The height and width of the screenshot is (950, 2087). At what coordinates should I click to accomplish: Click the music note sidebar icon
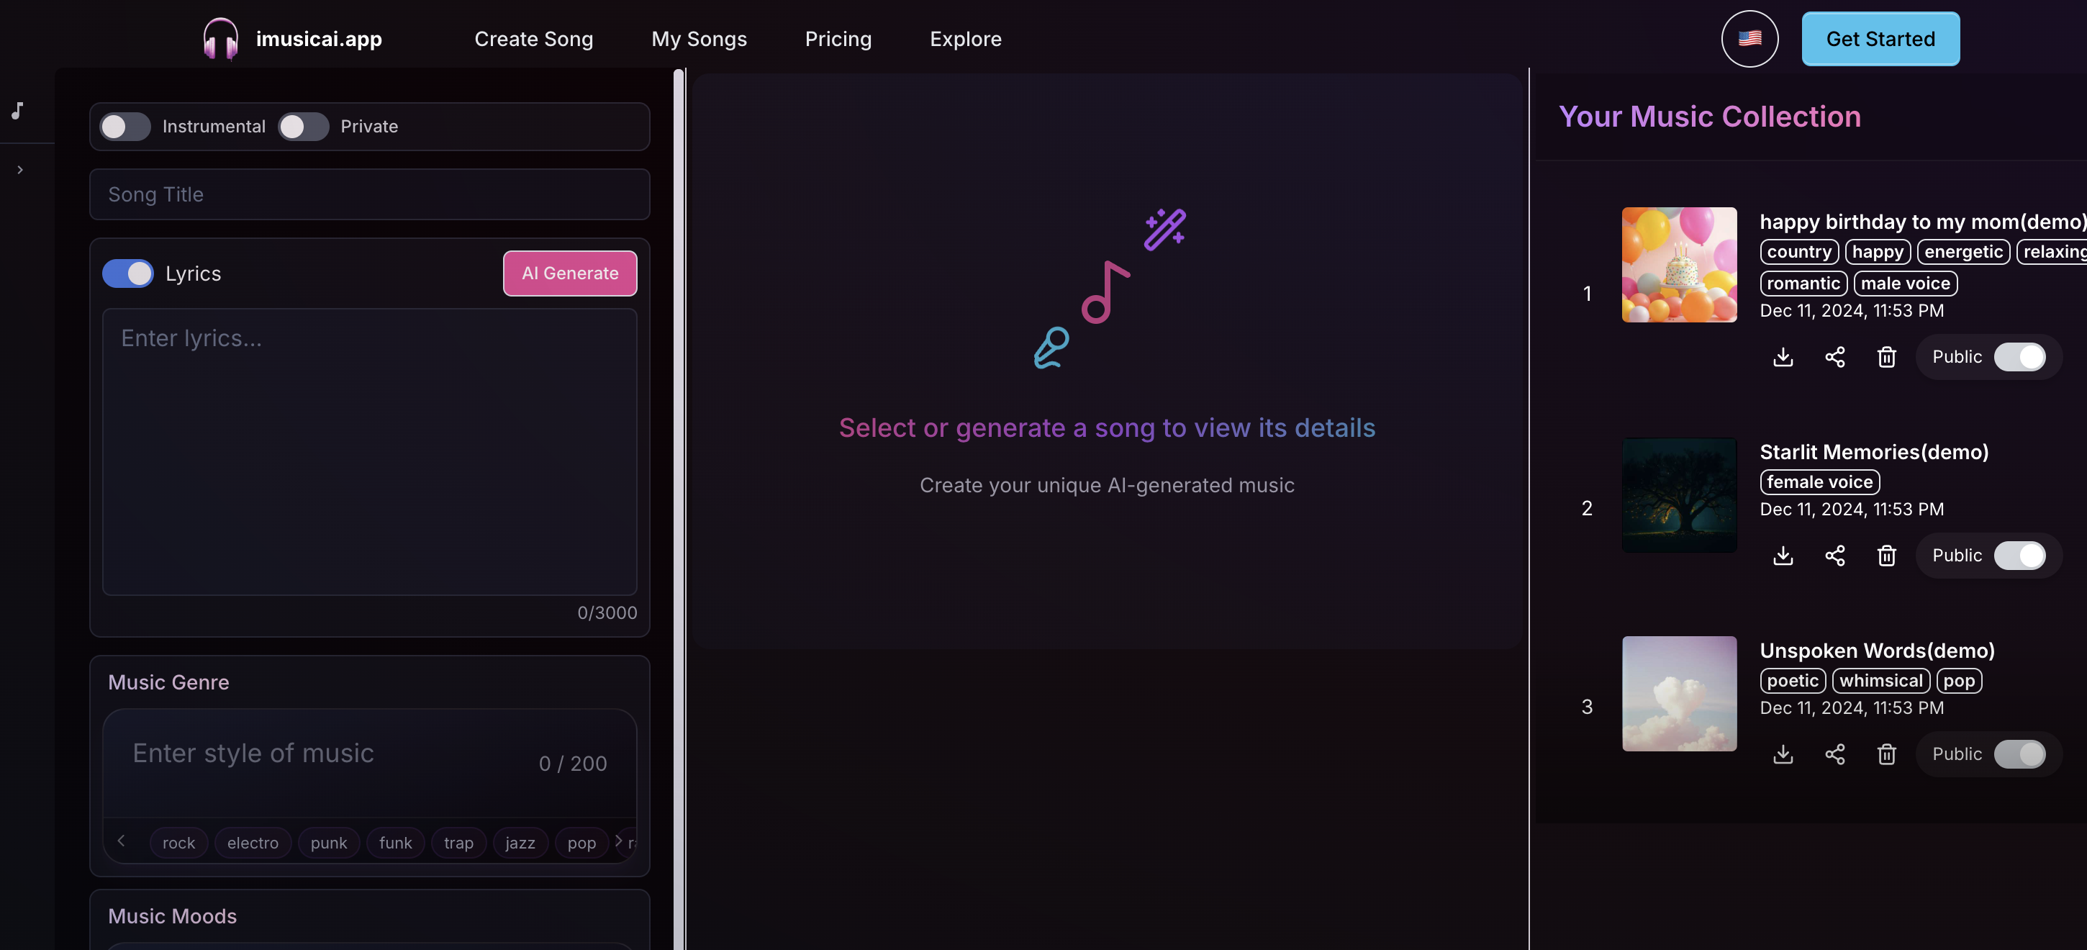18,111
